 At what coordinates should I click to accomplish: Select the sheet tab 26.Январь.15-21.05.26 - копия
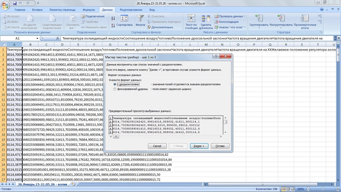coord(43,185)
